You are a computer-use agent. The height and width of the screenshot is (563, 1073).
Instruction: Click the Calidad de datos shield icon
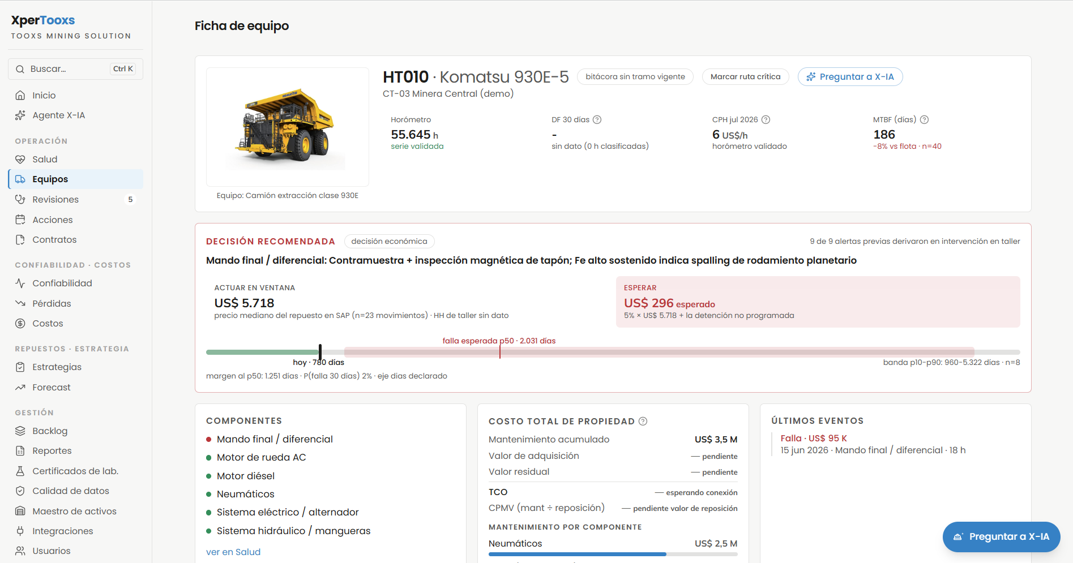(20, 491)
